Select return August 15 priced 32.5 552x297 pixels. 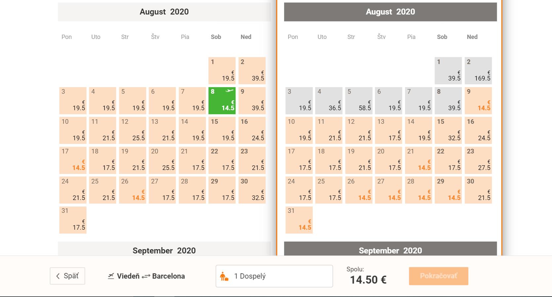(x=448, y=130)
